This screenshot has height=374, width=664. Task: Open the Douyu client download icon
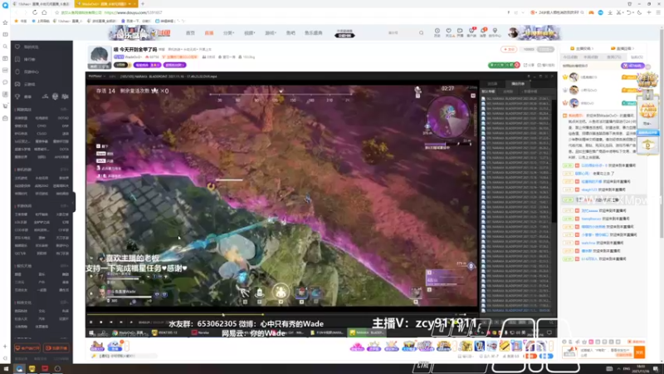pos(471,32)
